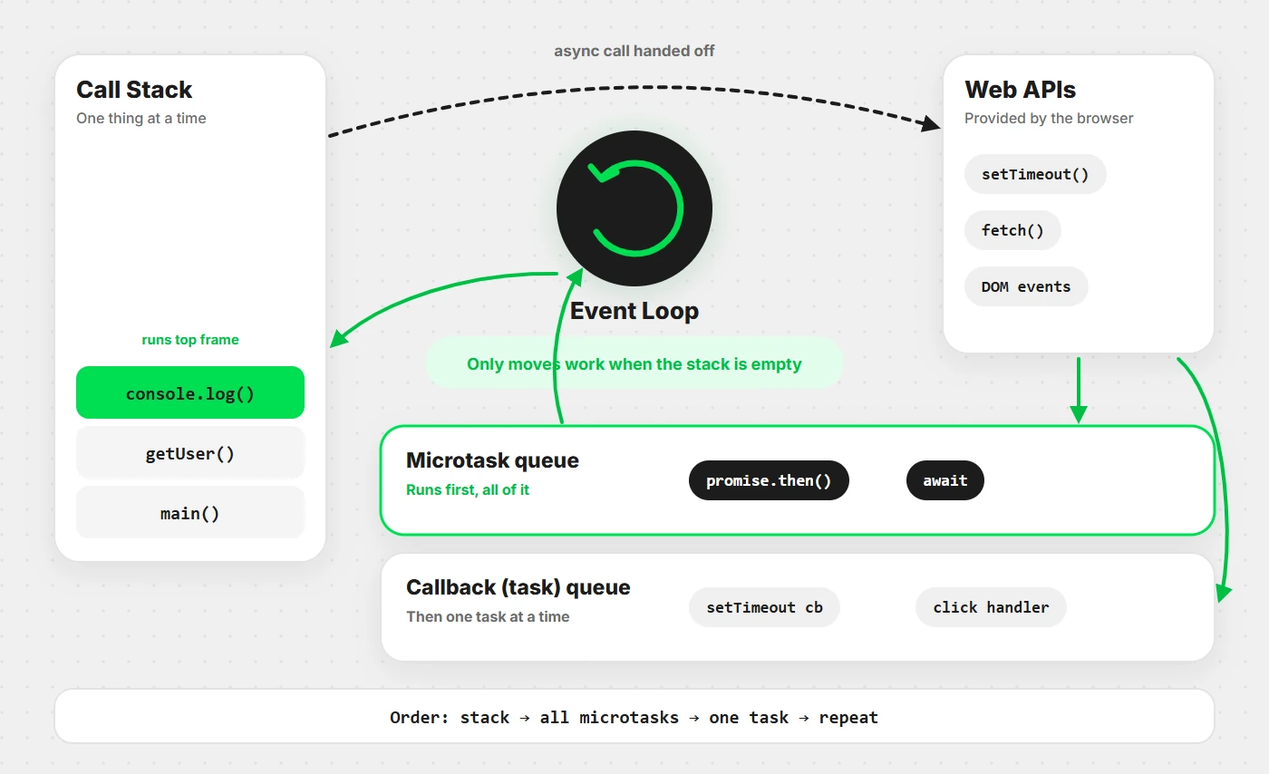Image resolution: width=1269 pixels, height=774 pixels.
Task: Click the click handler task chip
Action: 991,607
